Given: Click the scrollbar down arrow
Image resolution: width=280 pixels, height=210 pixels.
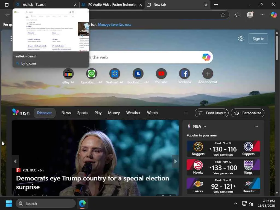Looking at the screenshot, I should pos(277,192).
